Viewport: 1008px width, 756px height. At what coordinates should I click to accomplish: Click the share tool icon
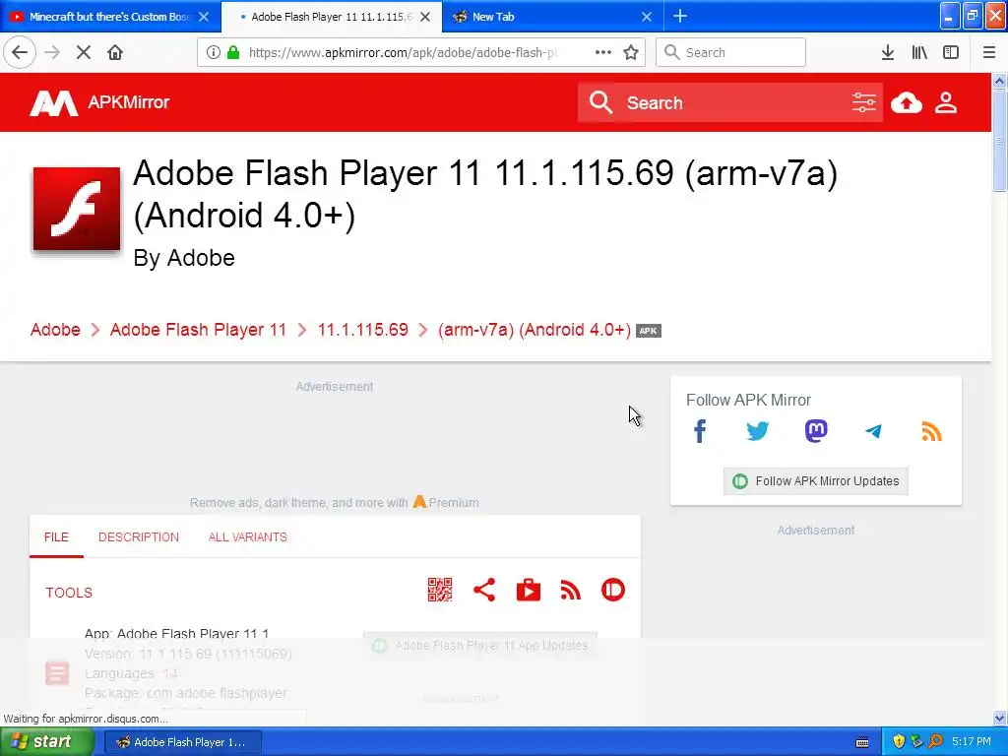coord(484,590)
